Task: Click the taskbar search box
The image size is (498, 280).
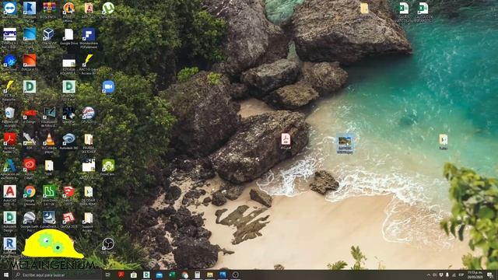Action: (x=57, y=275)
